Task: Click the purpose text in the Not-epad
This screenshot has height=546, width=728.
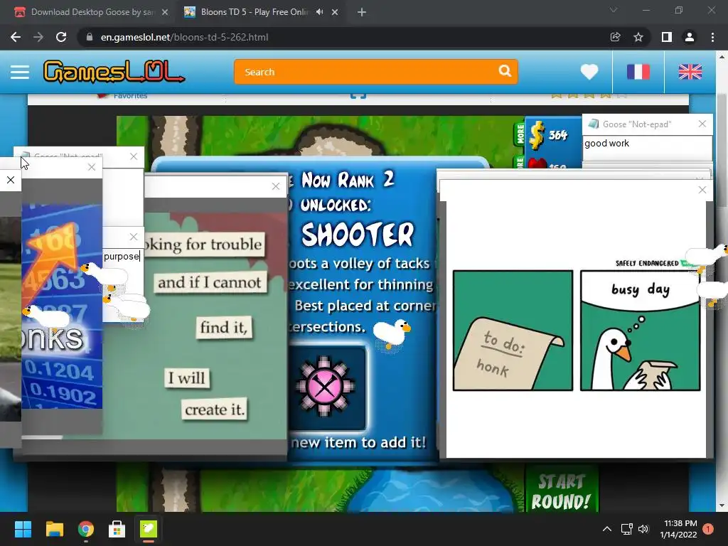Action: 121,256
